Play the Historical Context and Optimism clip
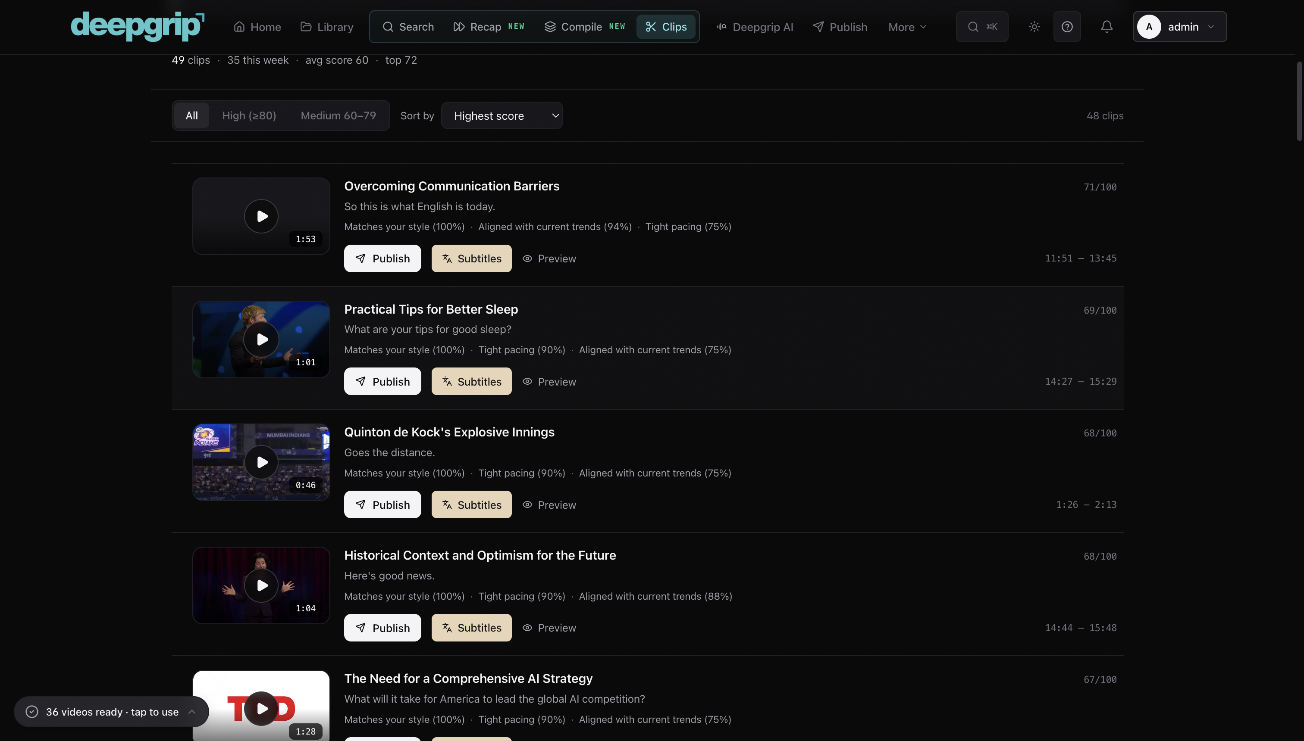The width and height of the screenshot is (1304, 741). 261,585
